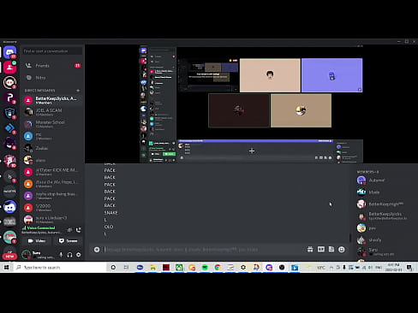Show hidden icons chevron in system tray
Image resolution: width=418 pixels, height=313 pixels.
coord(331,268)
